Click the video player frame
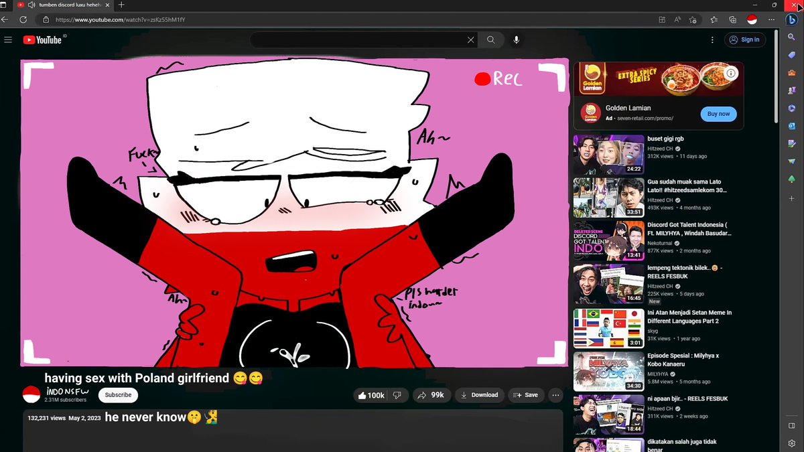The width and height of the screenshot is (804, 452). tap(295, 213)
